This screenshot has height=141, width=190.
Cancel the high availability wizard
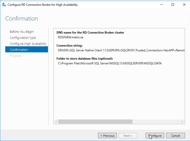(175, 135)
